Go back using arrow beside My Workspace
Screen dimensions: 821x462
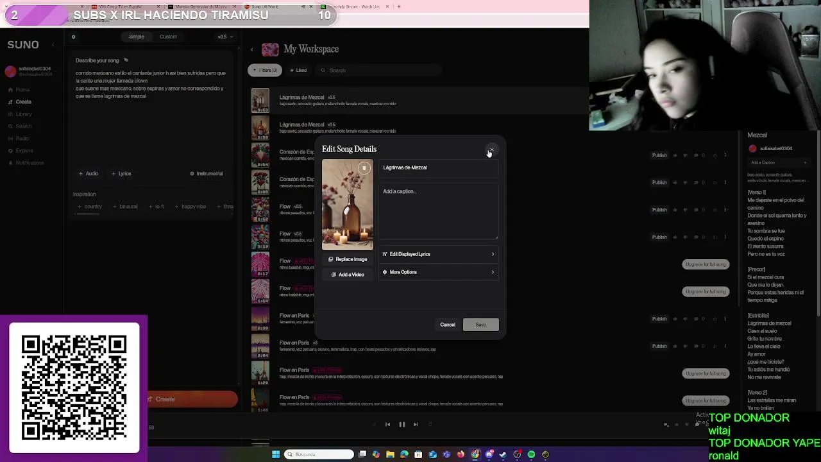point(251,49)
